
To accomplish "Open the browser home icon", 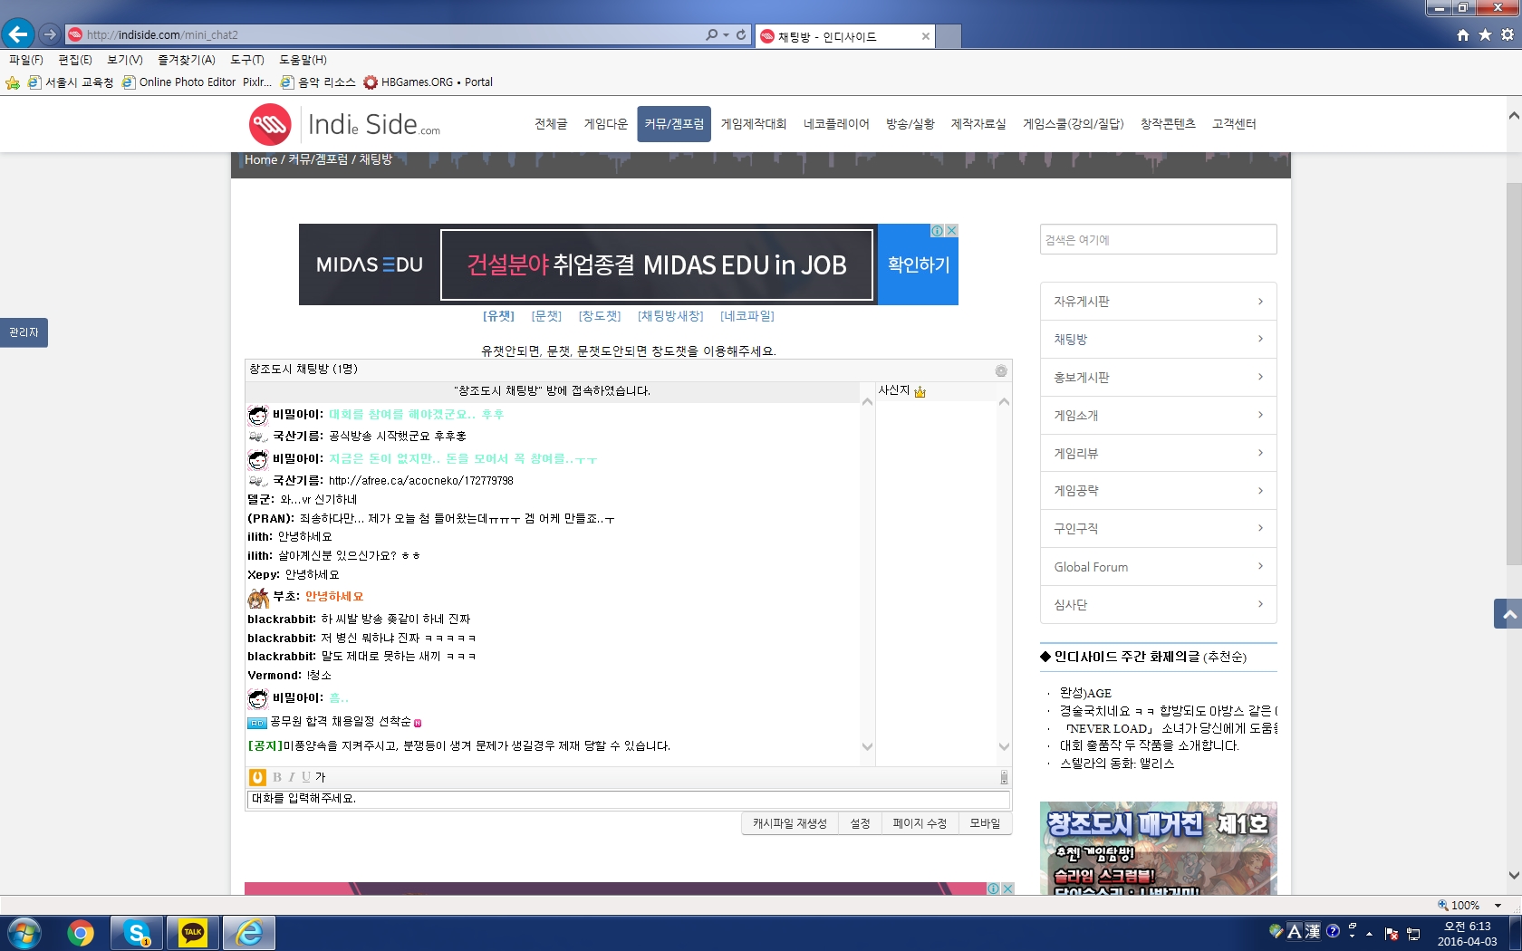I will (x=1463, y=34).
